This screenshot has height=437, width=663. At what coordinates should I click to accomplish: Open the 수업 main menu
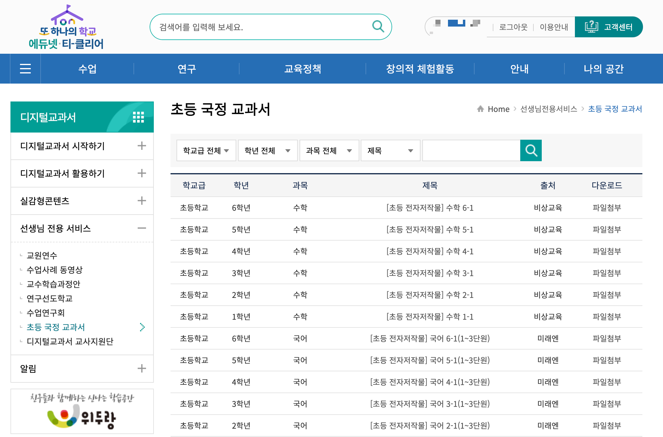87,69
